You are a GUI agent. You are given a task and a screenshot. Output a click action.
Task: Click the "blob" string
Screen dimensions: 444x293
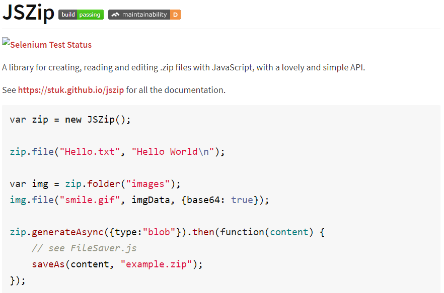coord(159,232)
